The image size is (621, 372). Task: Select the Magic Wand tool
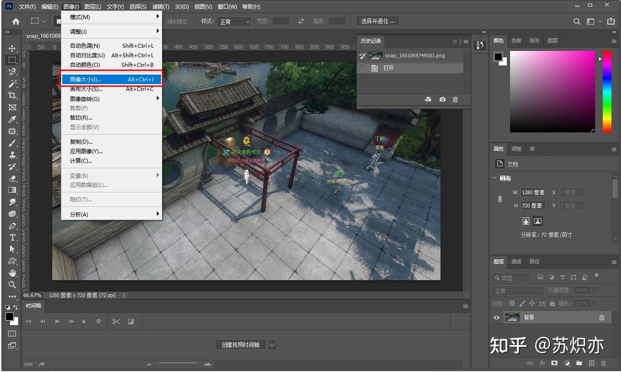point(12,84)
